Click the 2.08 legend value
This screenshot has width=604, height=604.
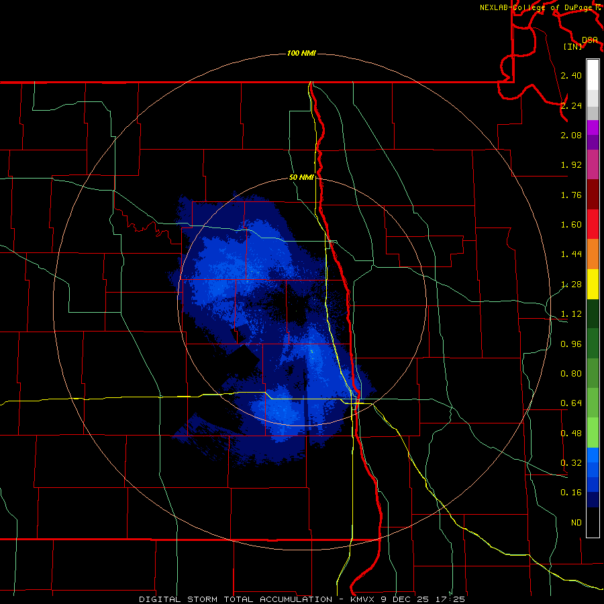(571, 135)
